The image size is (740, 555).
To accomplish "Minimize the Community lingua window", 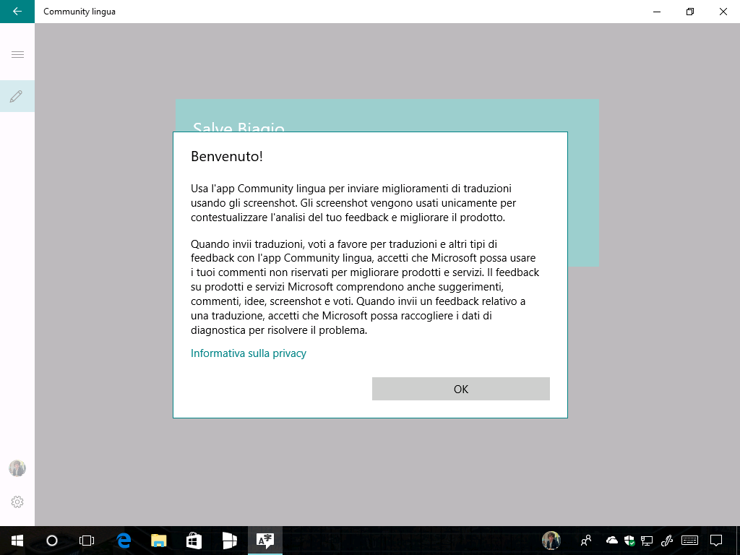I will 657,12.
